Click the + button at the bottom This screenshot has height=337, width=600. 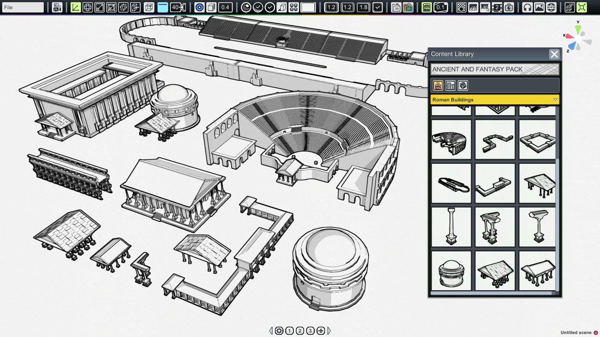tap(321, 331)
